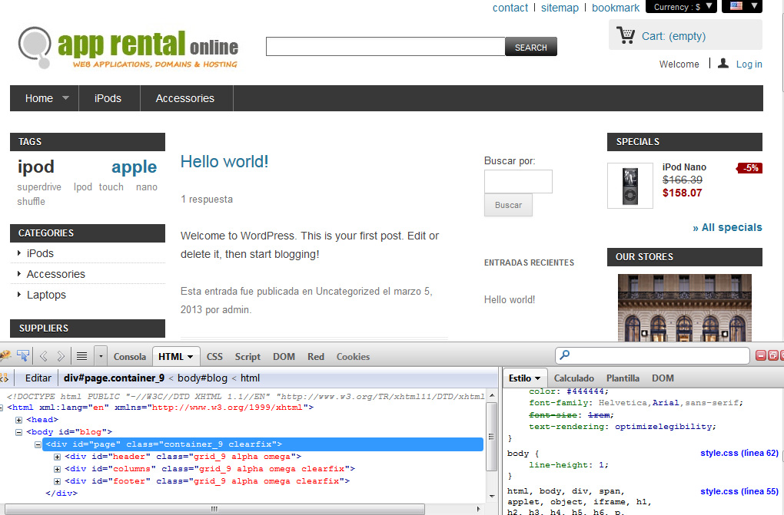
Task: Open the DOM tab beside Plantilla
Action: click(663, 378)
